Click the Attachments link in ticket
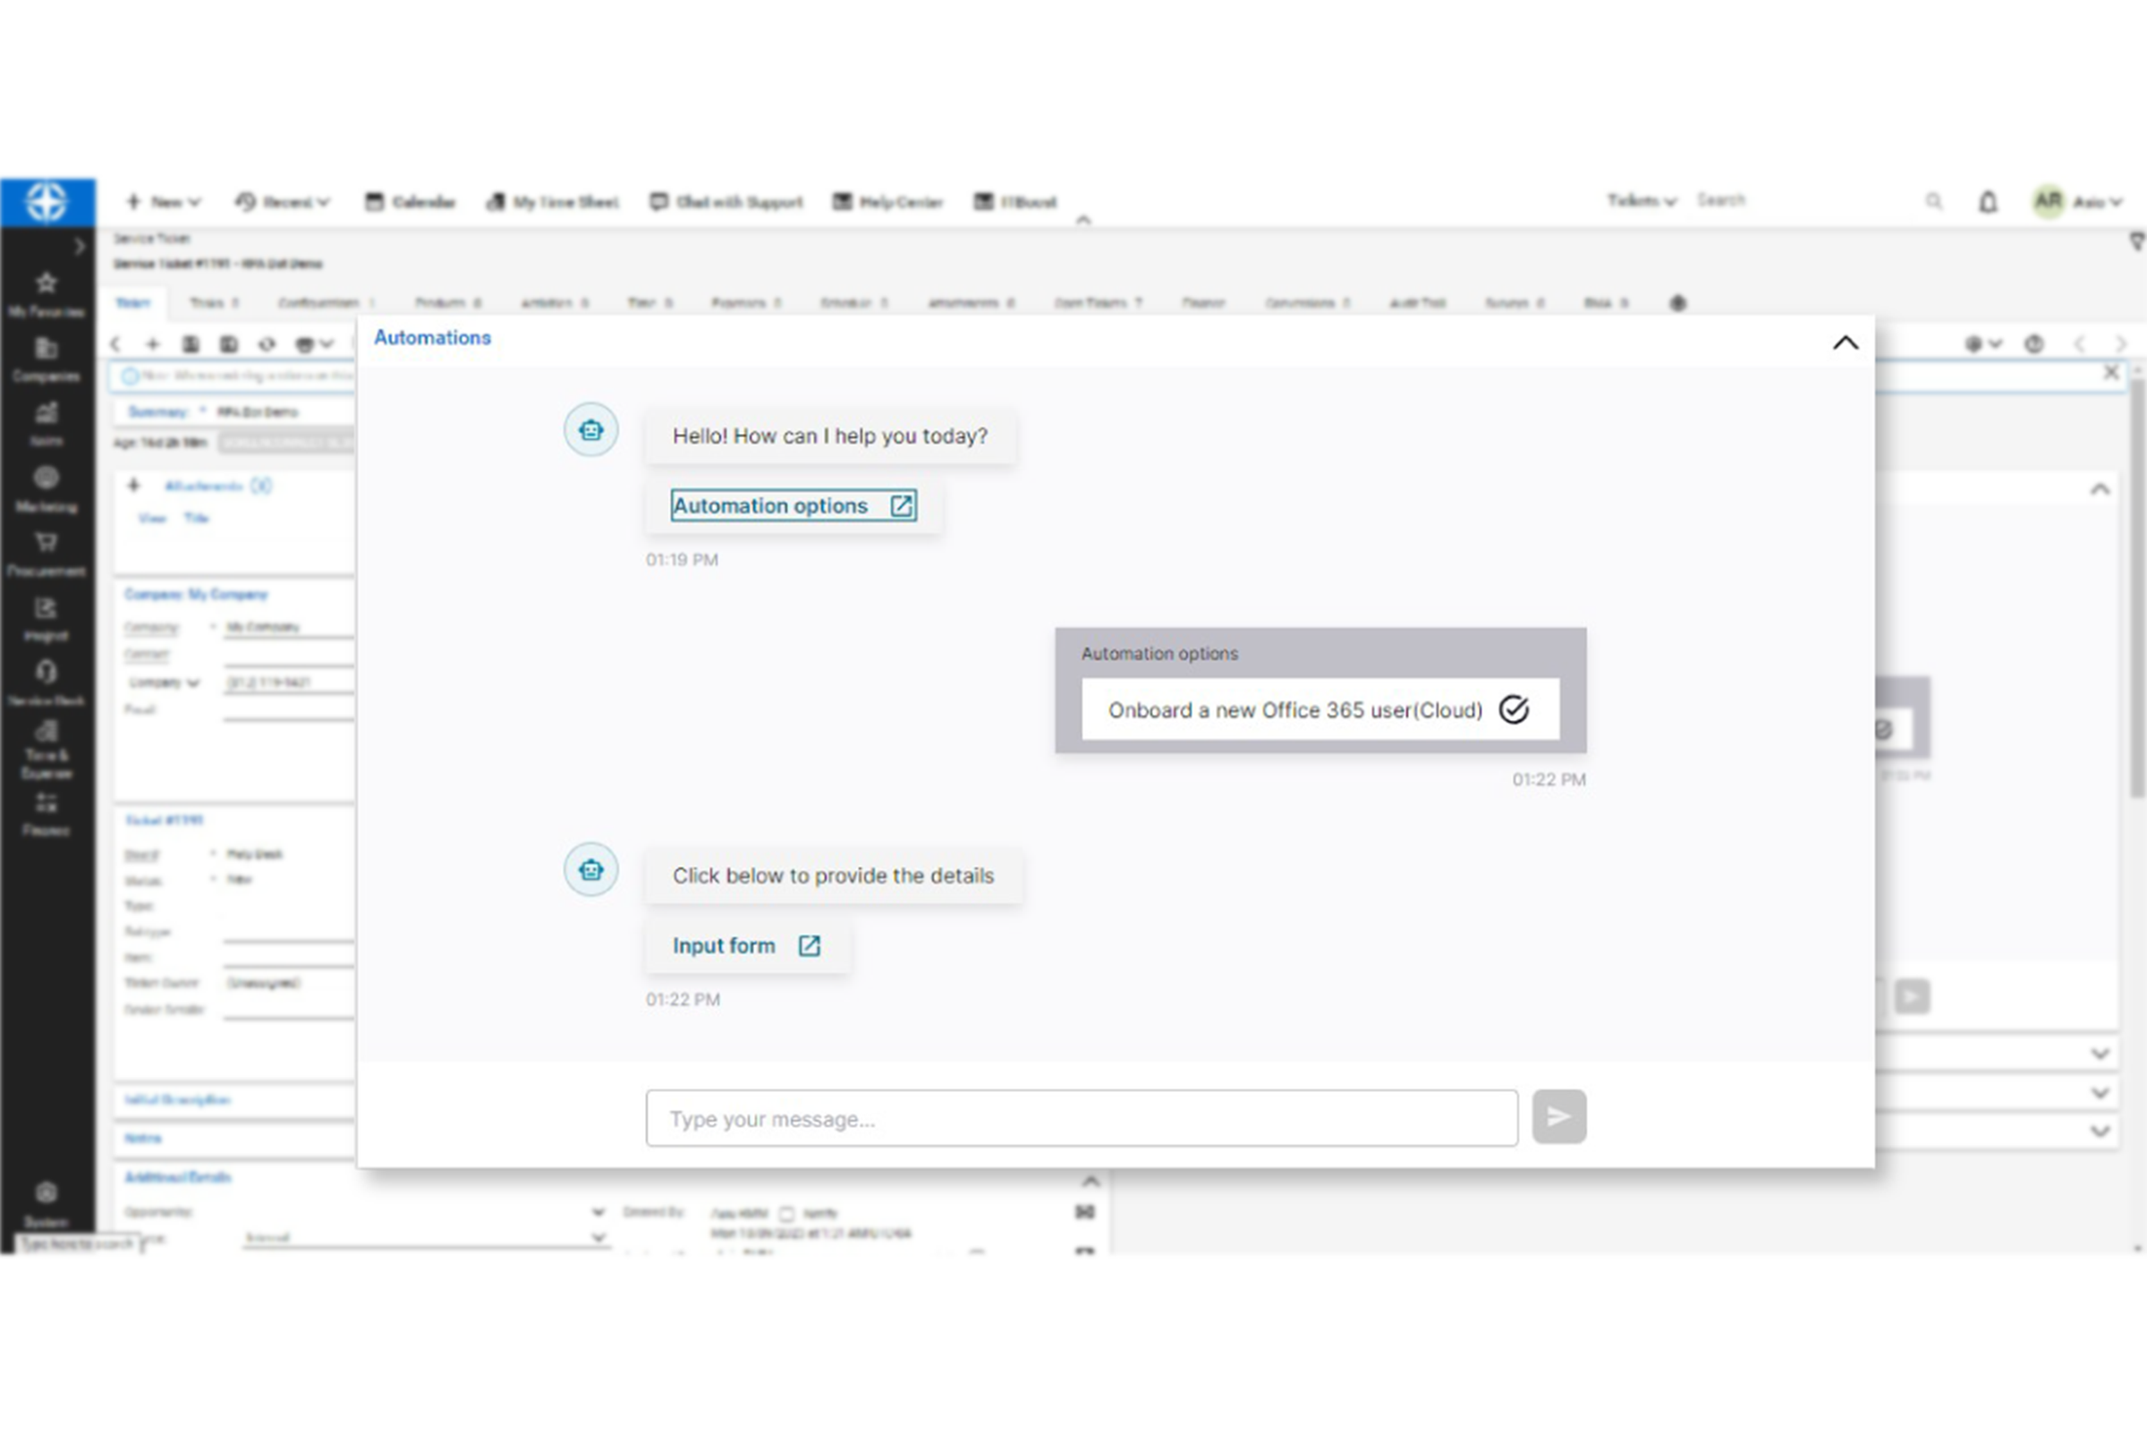The height and width of the screenshot is (1431, 2147). [217, 486]
